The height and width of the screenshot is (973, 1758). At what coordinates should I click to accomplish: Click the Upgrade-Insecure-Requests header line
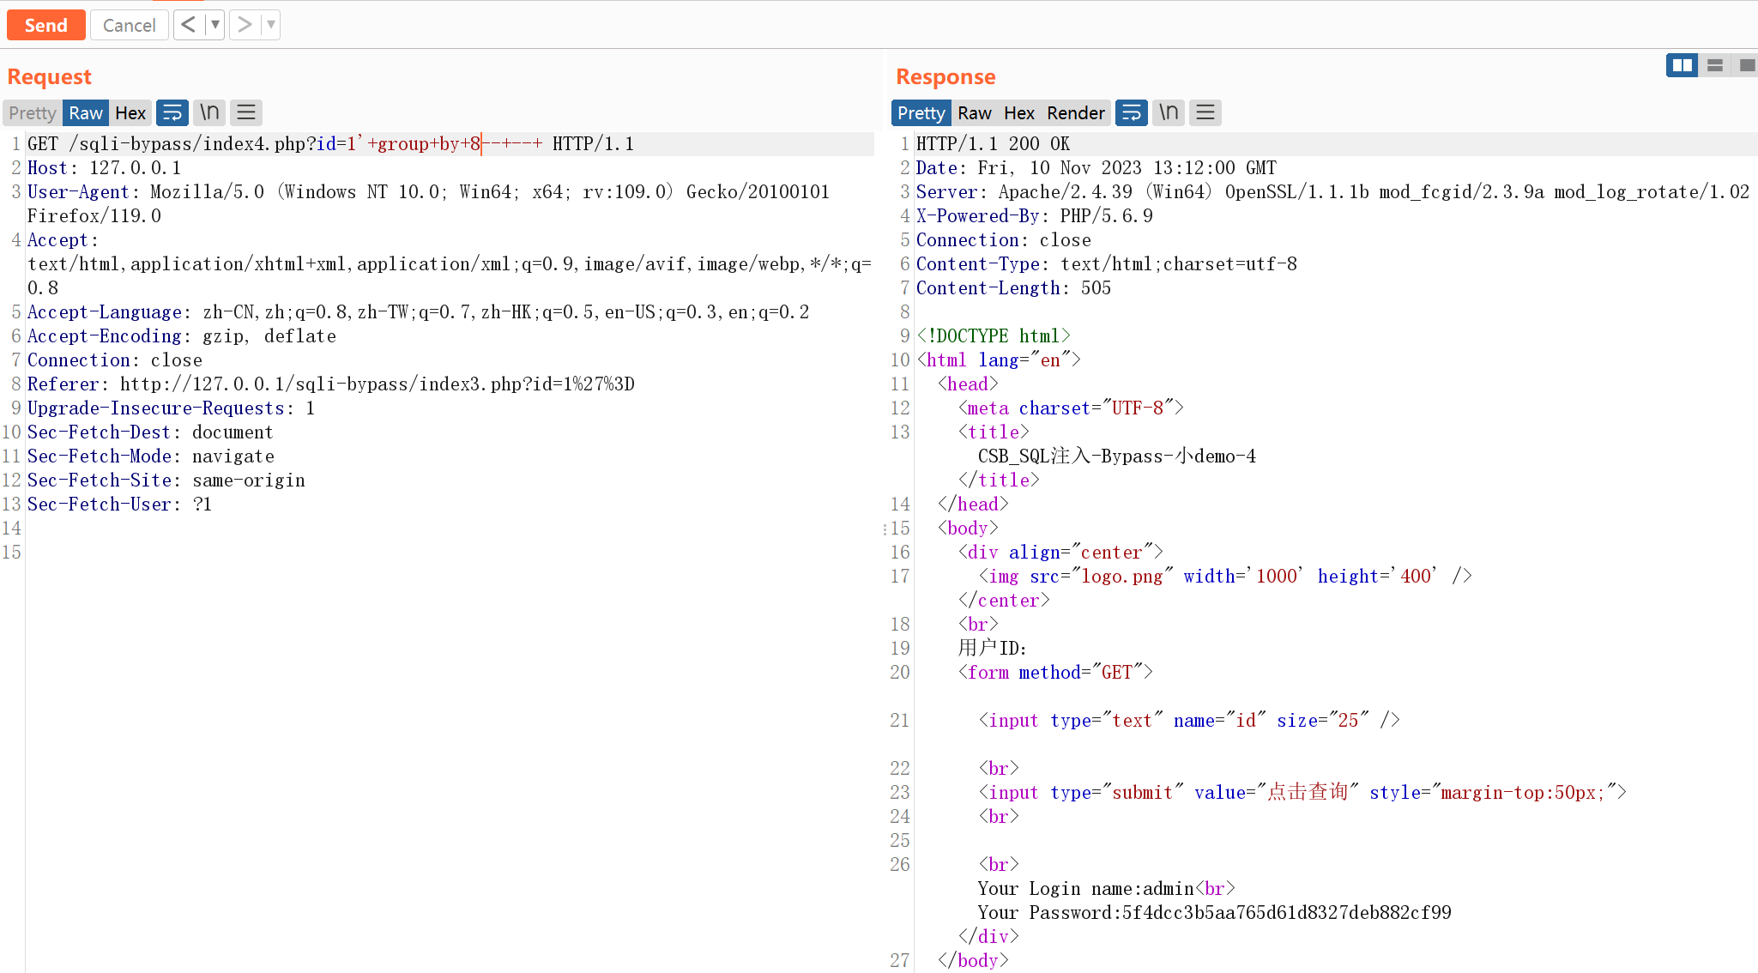171,408
